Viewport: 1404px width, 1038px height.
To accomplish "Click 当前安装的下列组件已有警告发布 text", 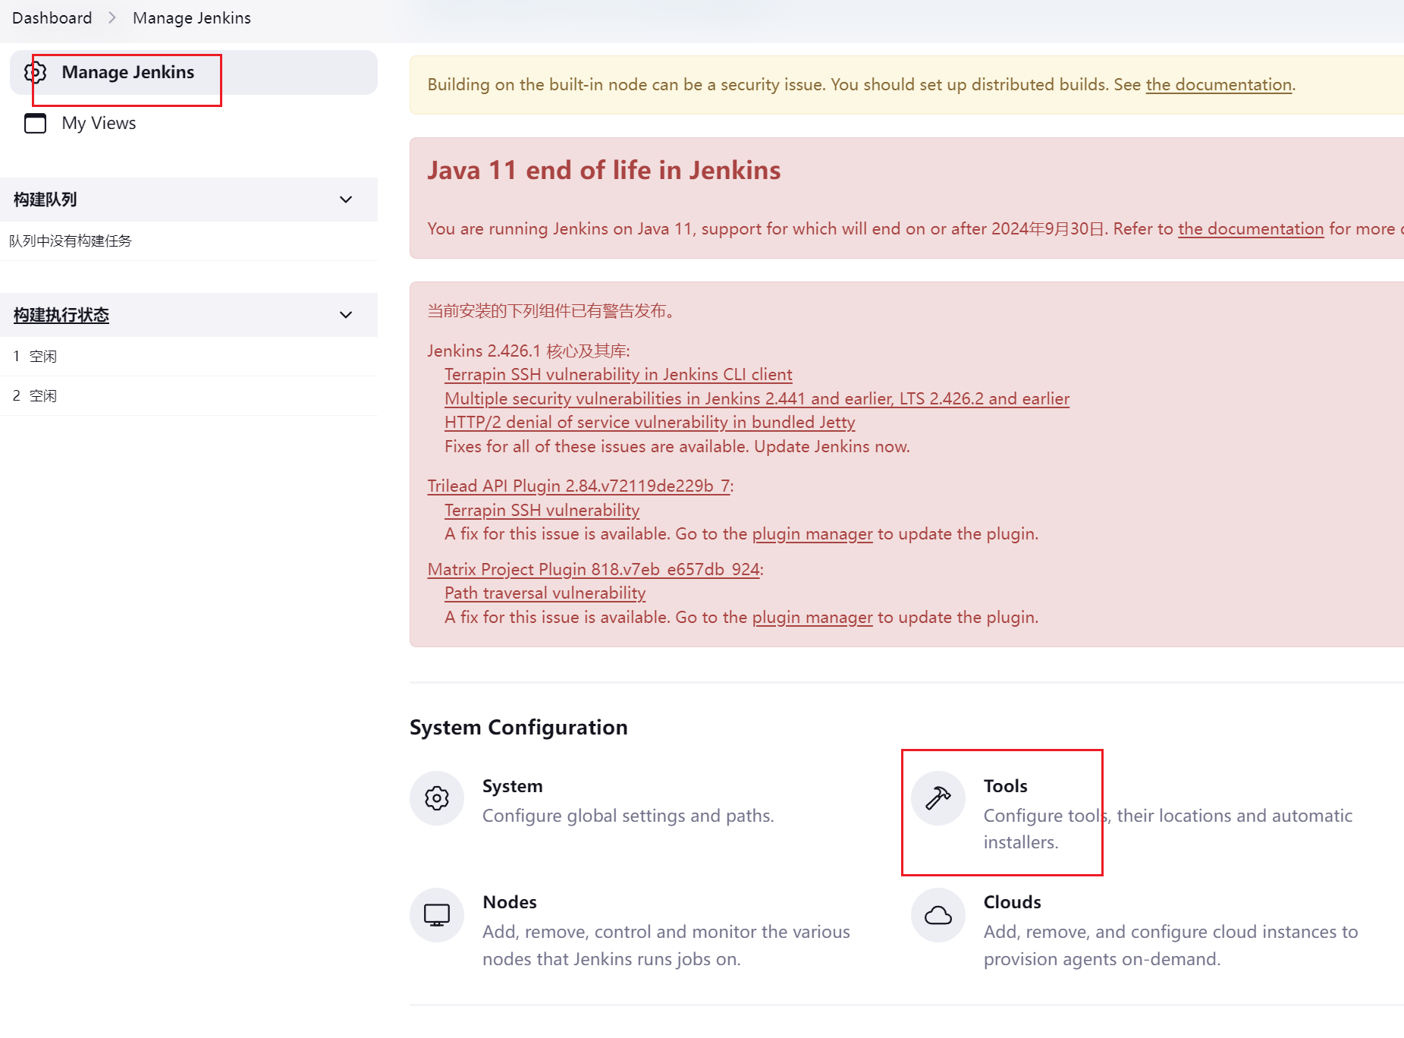I will pyautogui.click(x=551, y=311).
